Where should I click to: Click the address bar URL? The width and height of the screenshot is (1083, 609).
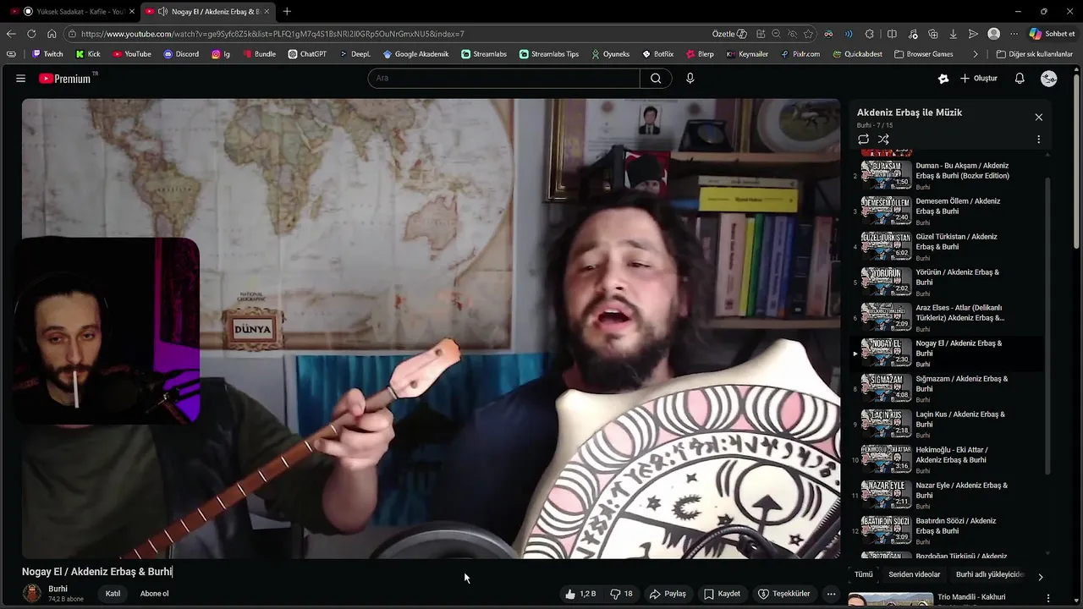point(272,34)
